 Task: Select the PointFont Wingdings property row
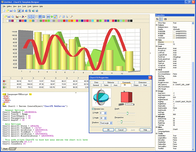pos(174,57)
